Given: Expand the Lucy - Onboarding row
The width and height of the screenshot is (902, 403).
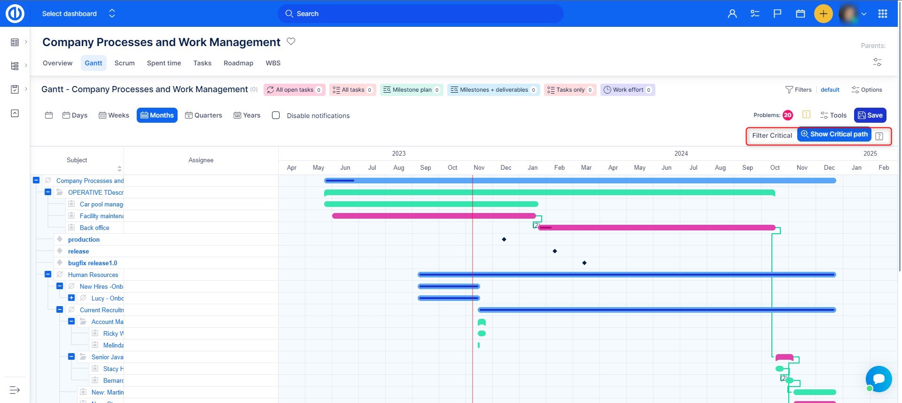Looking at the screenshot, I should click(x=71, y=298).
